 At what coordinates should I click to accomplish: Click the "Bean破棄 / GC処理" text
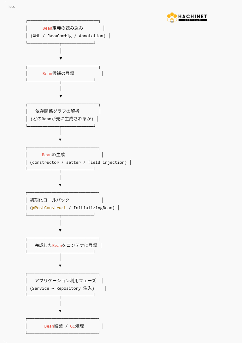(64, 326)
